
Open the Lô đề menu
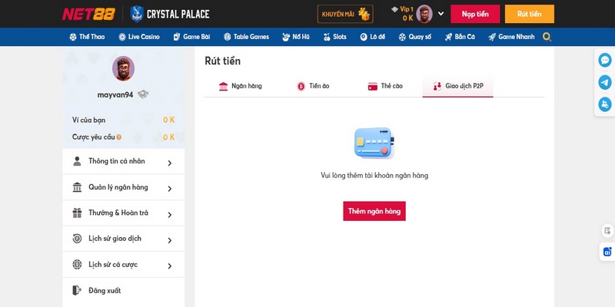(373, 37)
